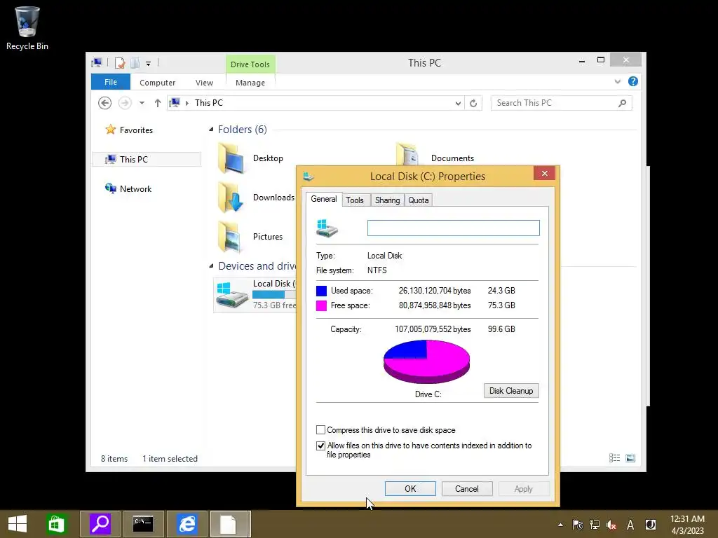Open the Quota tab in Properties
The height and width of the screenshot is (538, 718).
[419, 200]
